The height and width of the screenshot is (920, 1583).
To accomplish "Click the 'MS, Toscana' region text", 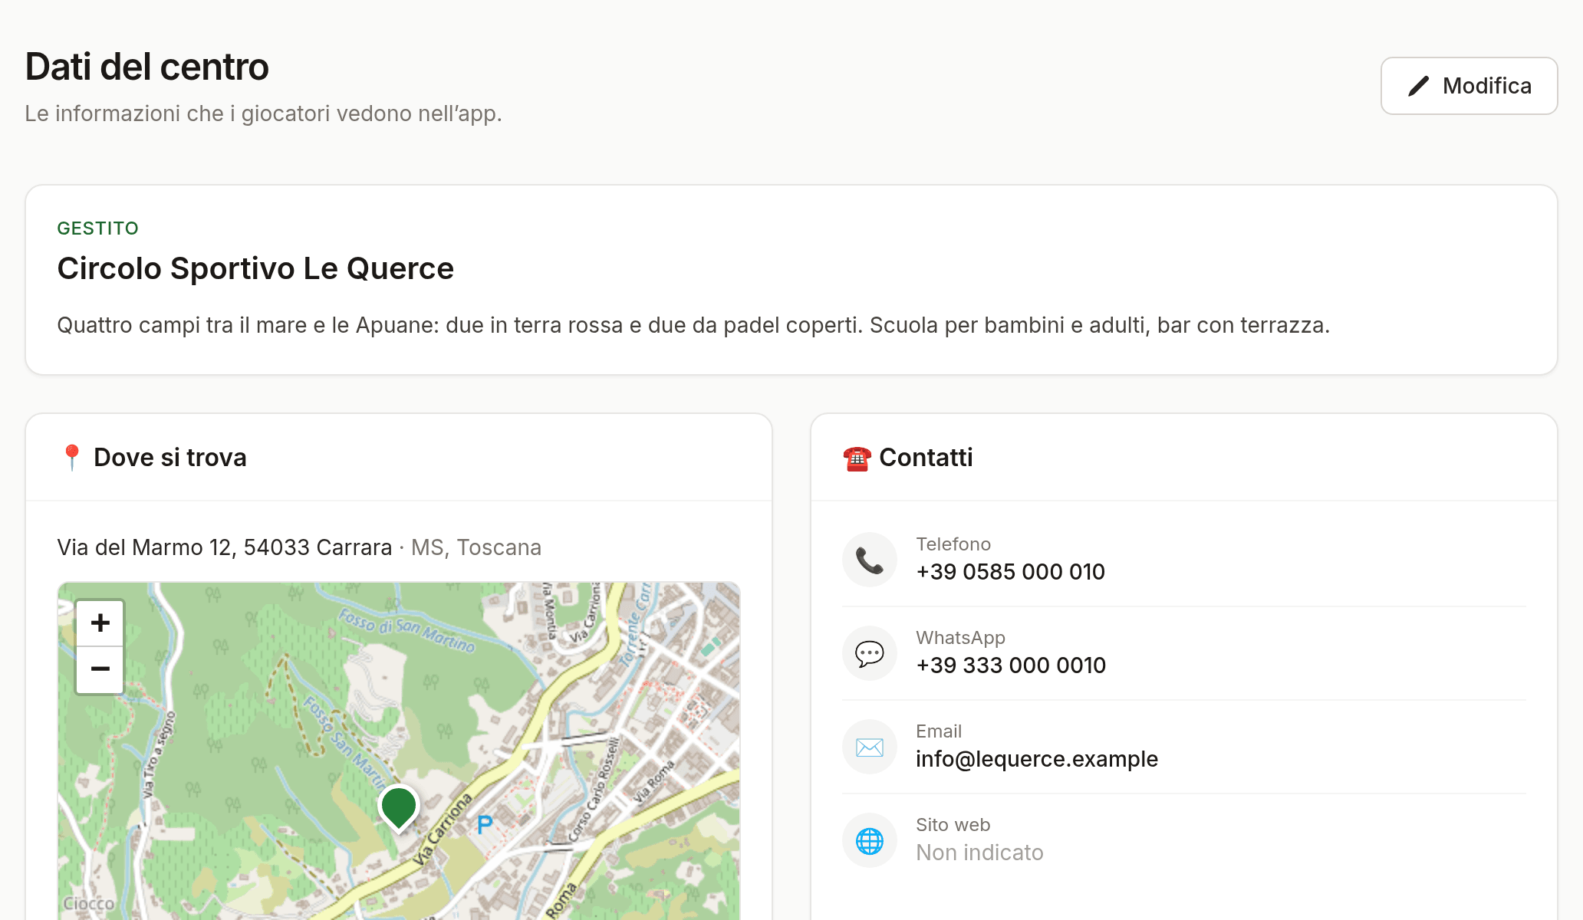I will point(476,547).
